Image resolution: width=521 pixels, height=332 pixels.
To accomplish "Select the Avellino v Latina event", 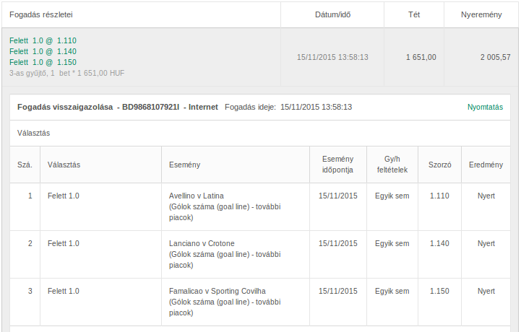I will point(196,196).
